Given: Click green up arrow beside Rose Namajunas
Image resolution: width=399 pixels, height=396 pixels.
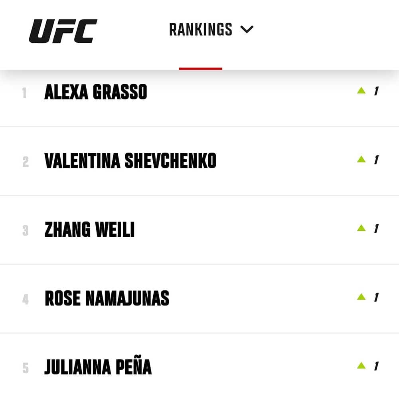Looking at the screenshot, I should point(361,297).
